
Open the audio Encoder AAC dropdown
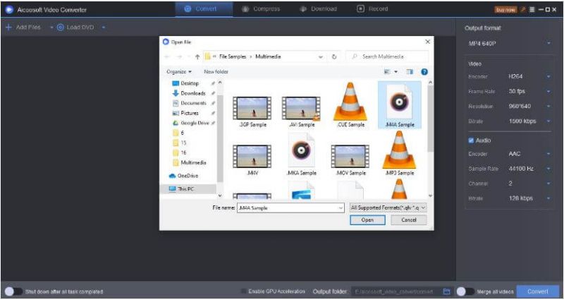(529, 154)
